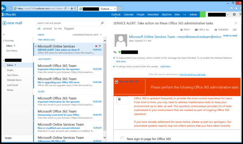This screenshot has width=243, height=144.
Task: Click mark as read link
Action: [x=230, y=36]
